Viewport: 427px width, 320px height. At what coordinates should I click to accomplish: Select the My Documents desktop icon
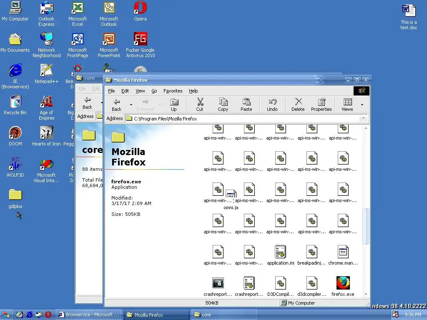pyautogui.click(x=15, y=43)
